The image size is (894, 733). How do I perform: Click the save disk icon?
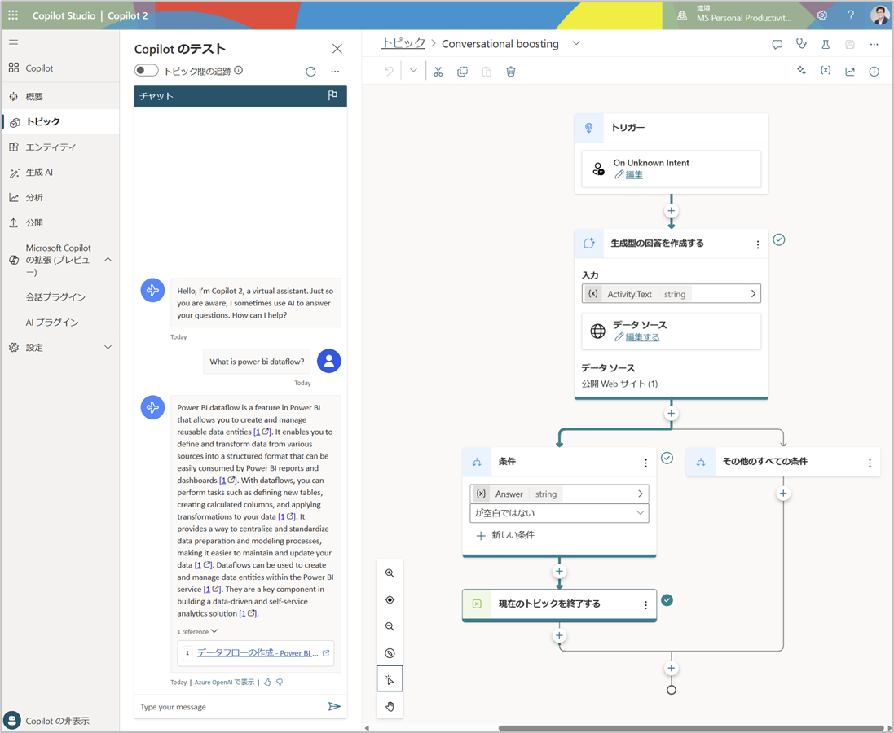850,44
